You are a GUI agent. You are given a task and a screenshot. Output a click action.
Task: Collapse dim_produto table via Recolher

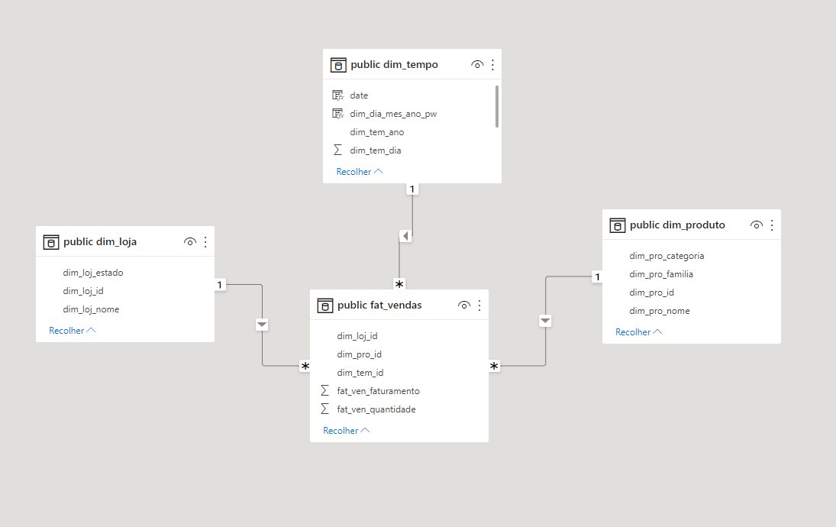[x=638, y=332]
